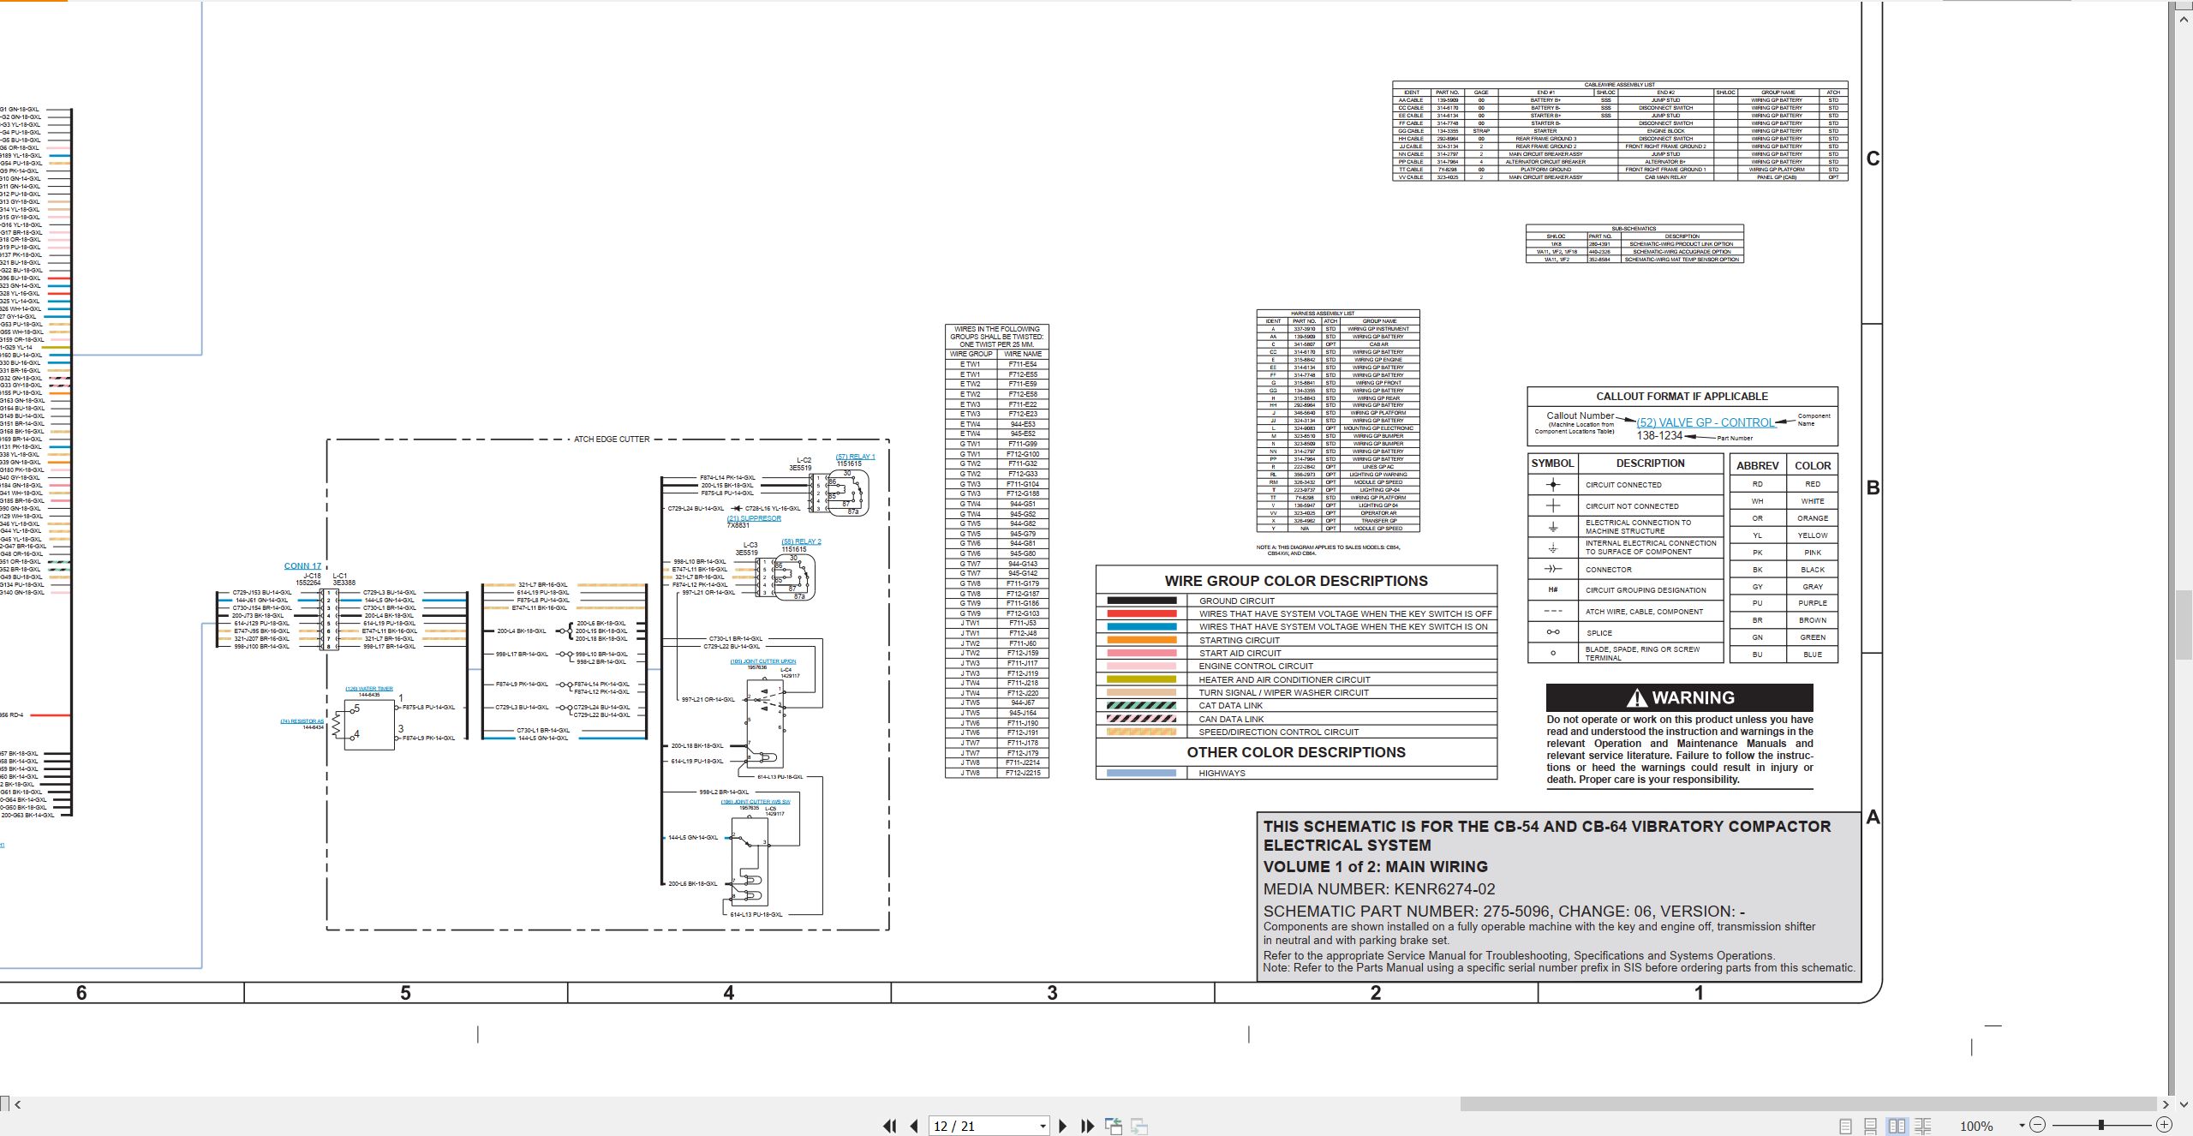Image resolution: width=2193 pixels, height=1136 pixels.
Task: Click the previous view icon
Action: [1114, 1126]
